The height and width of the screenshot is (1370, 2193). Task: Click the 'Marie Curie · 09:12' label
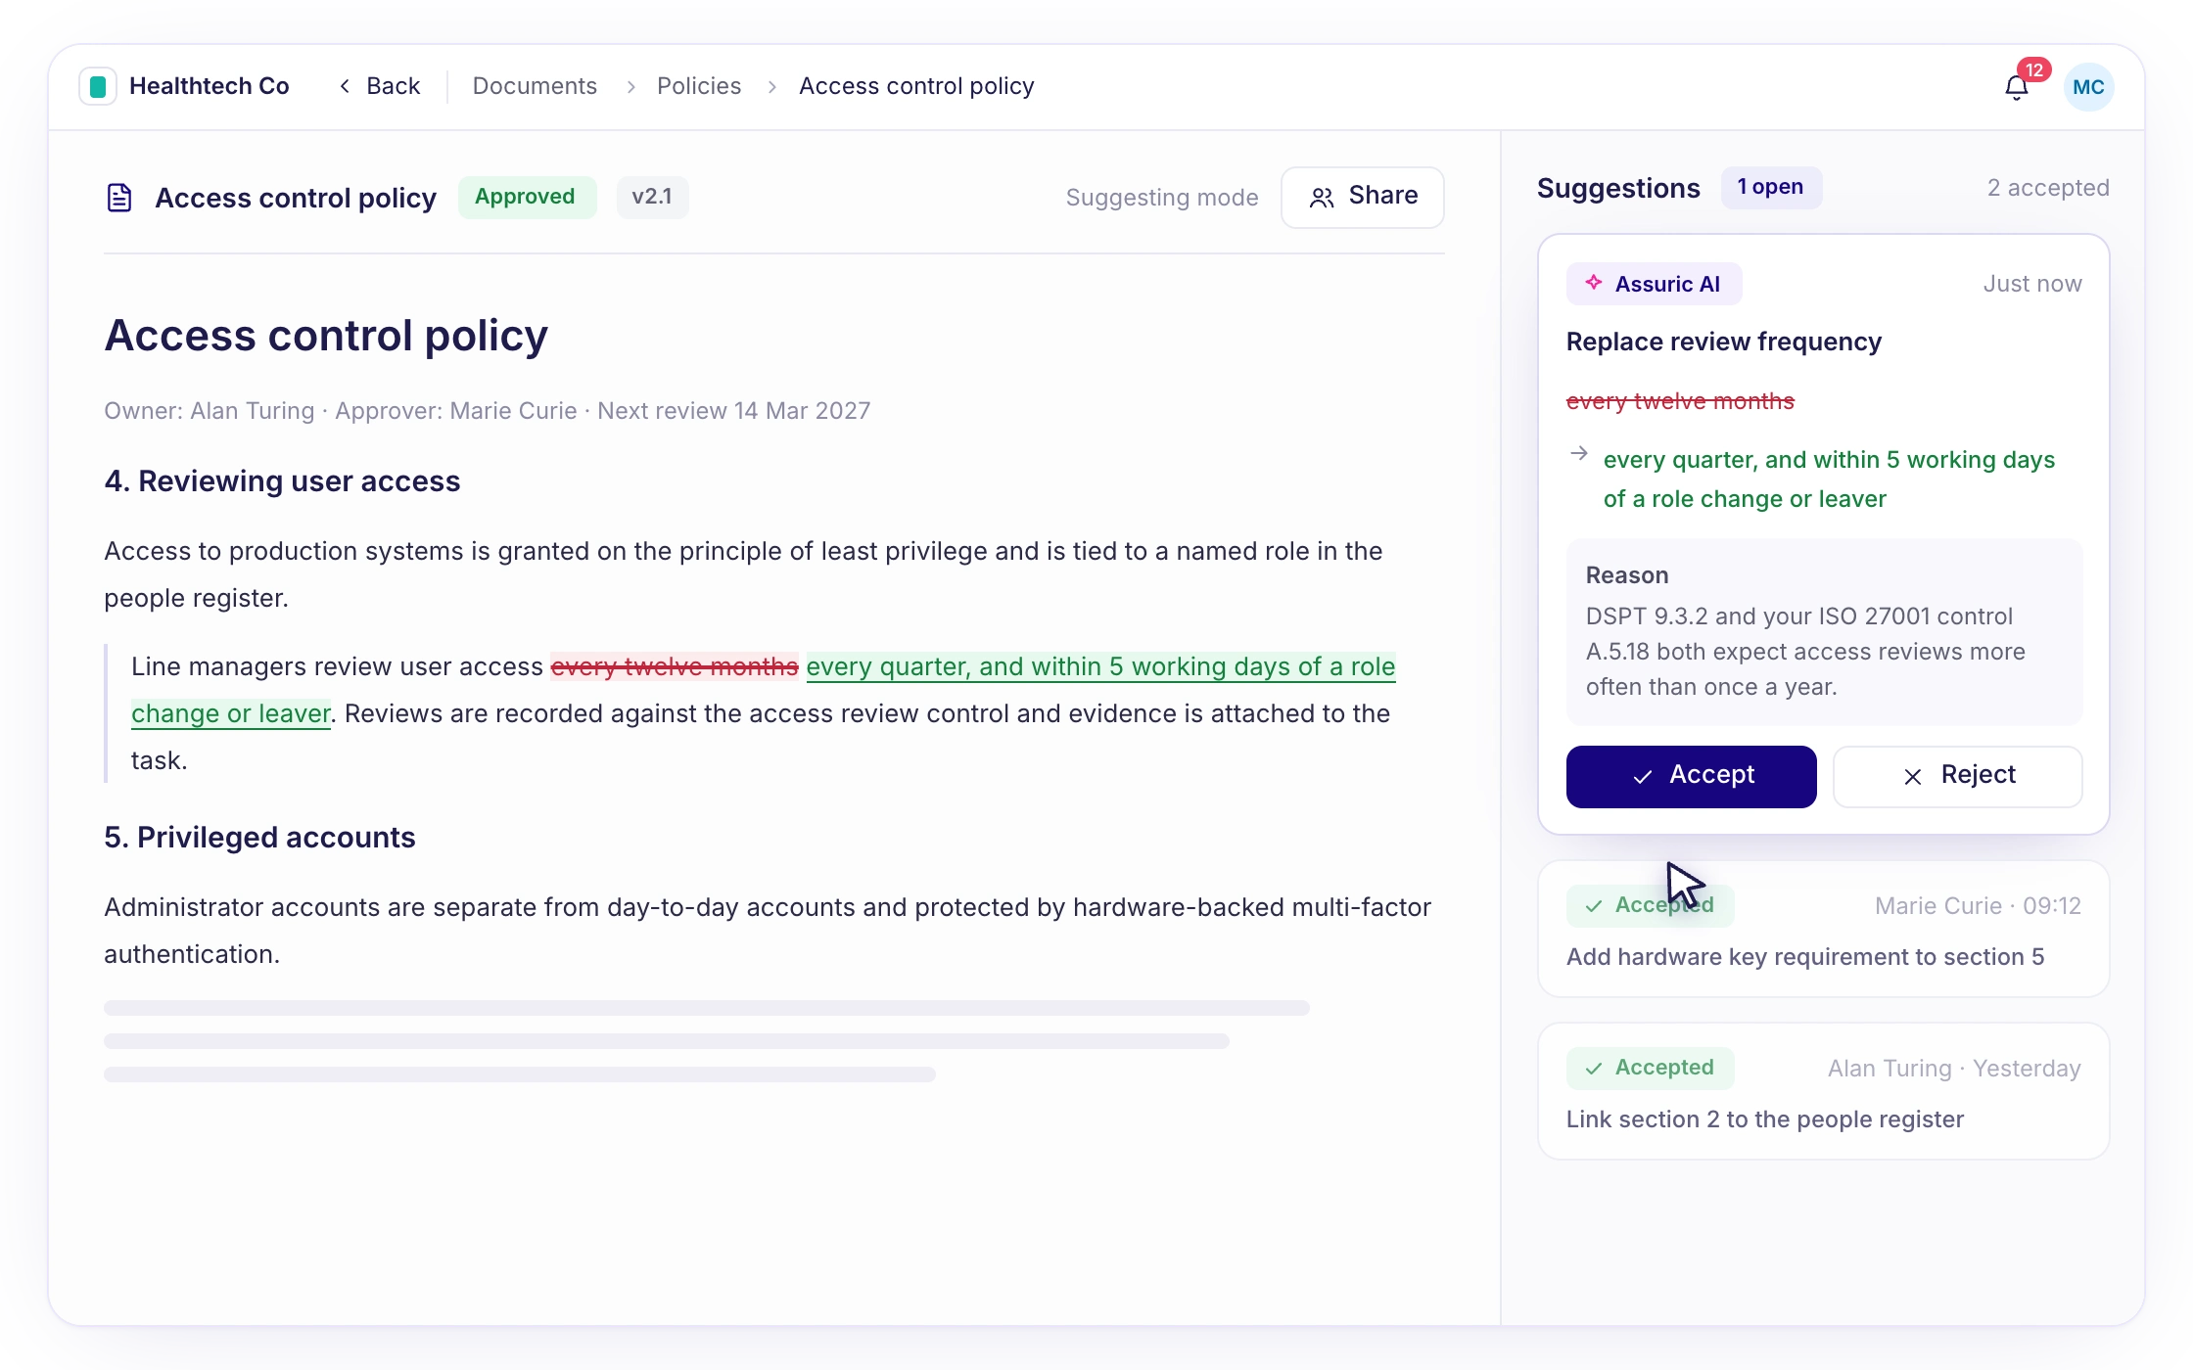[1978, 906]
